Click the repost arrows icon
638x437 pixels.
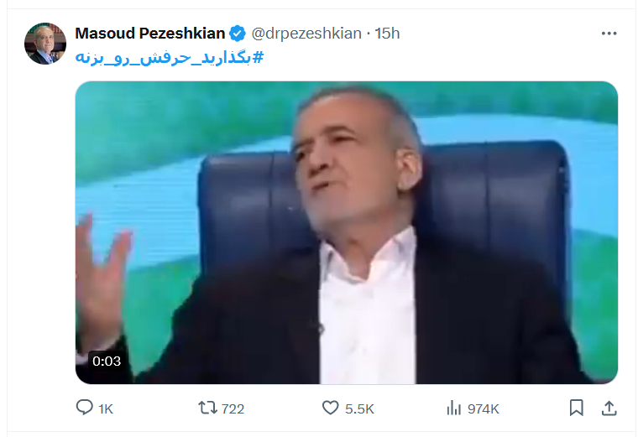coord(207,408)
